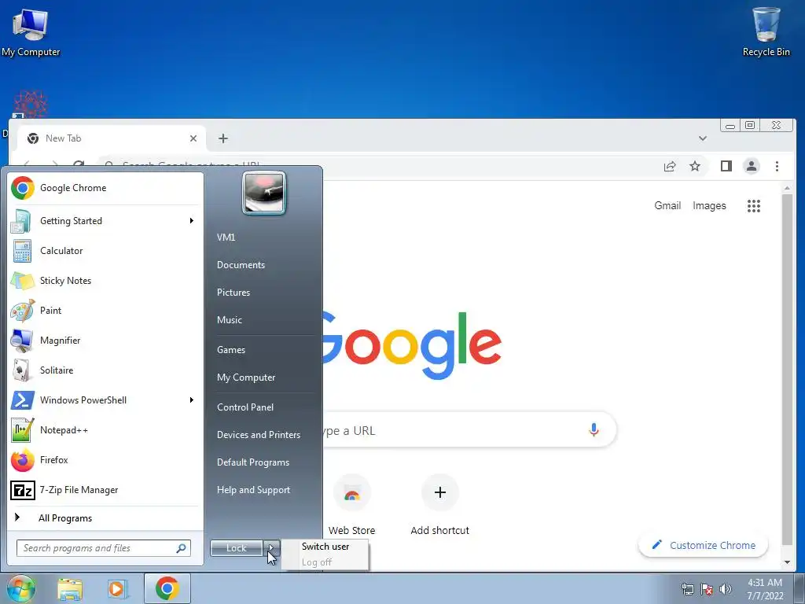Open 7-Zip File Manager
The width and height of the screenshot is (805, 604).
tap(105, 489)
